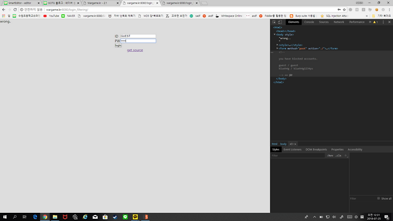
Task: Enable the Show all checkbox
Action: (378, 199)
